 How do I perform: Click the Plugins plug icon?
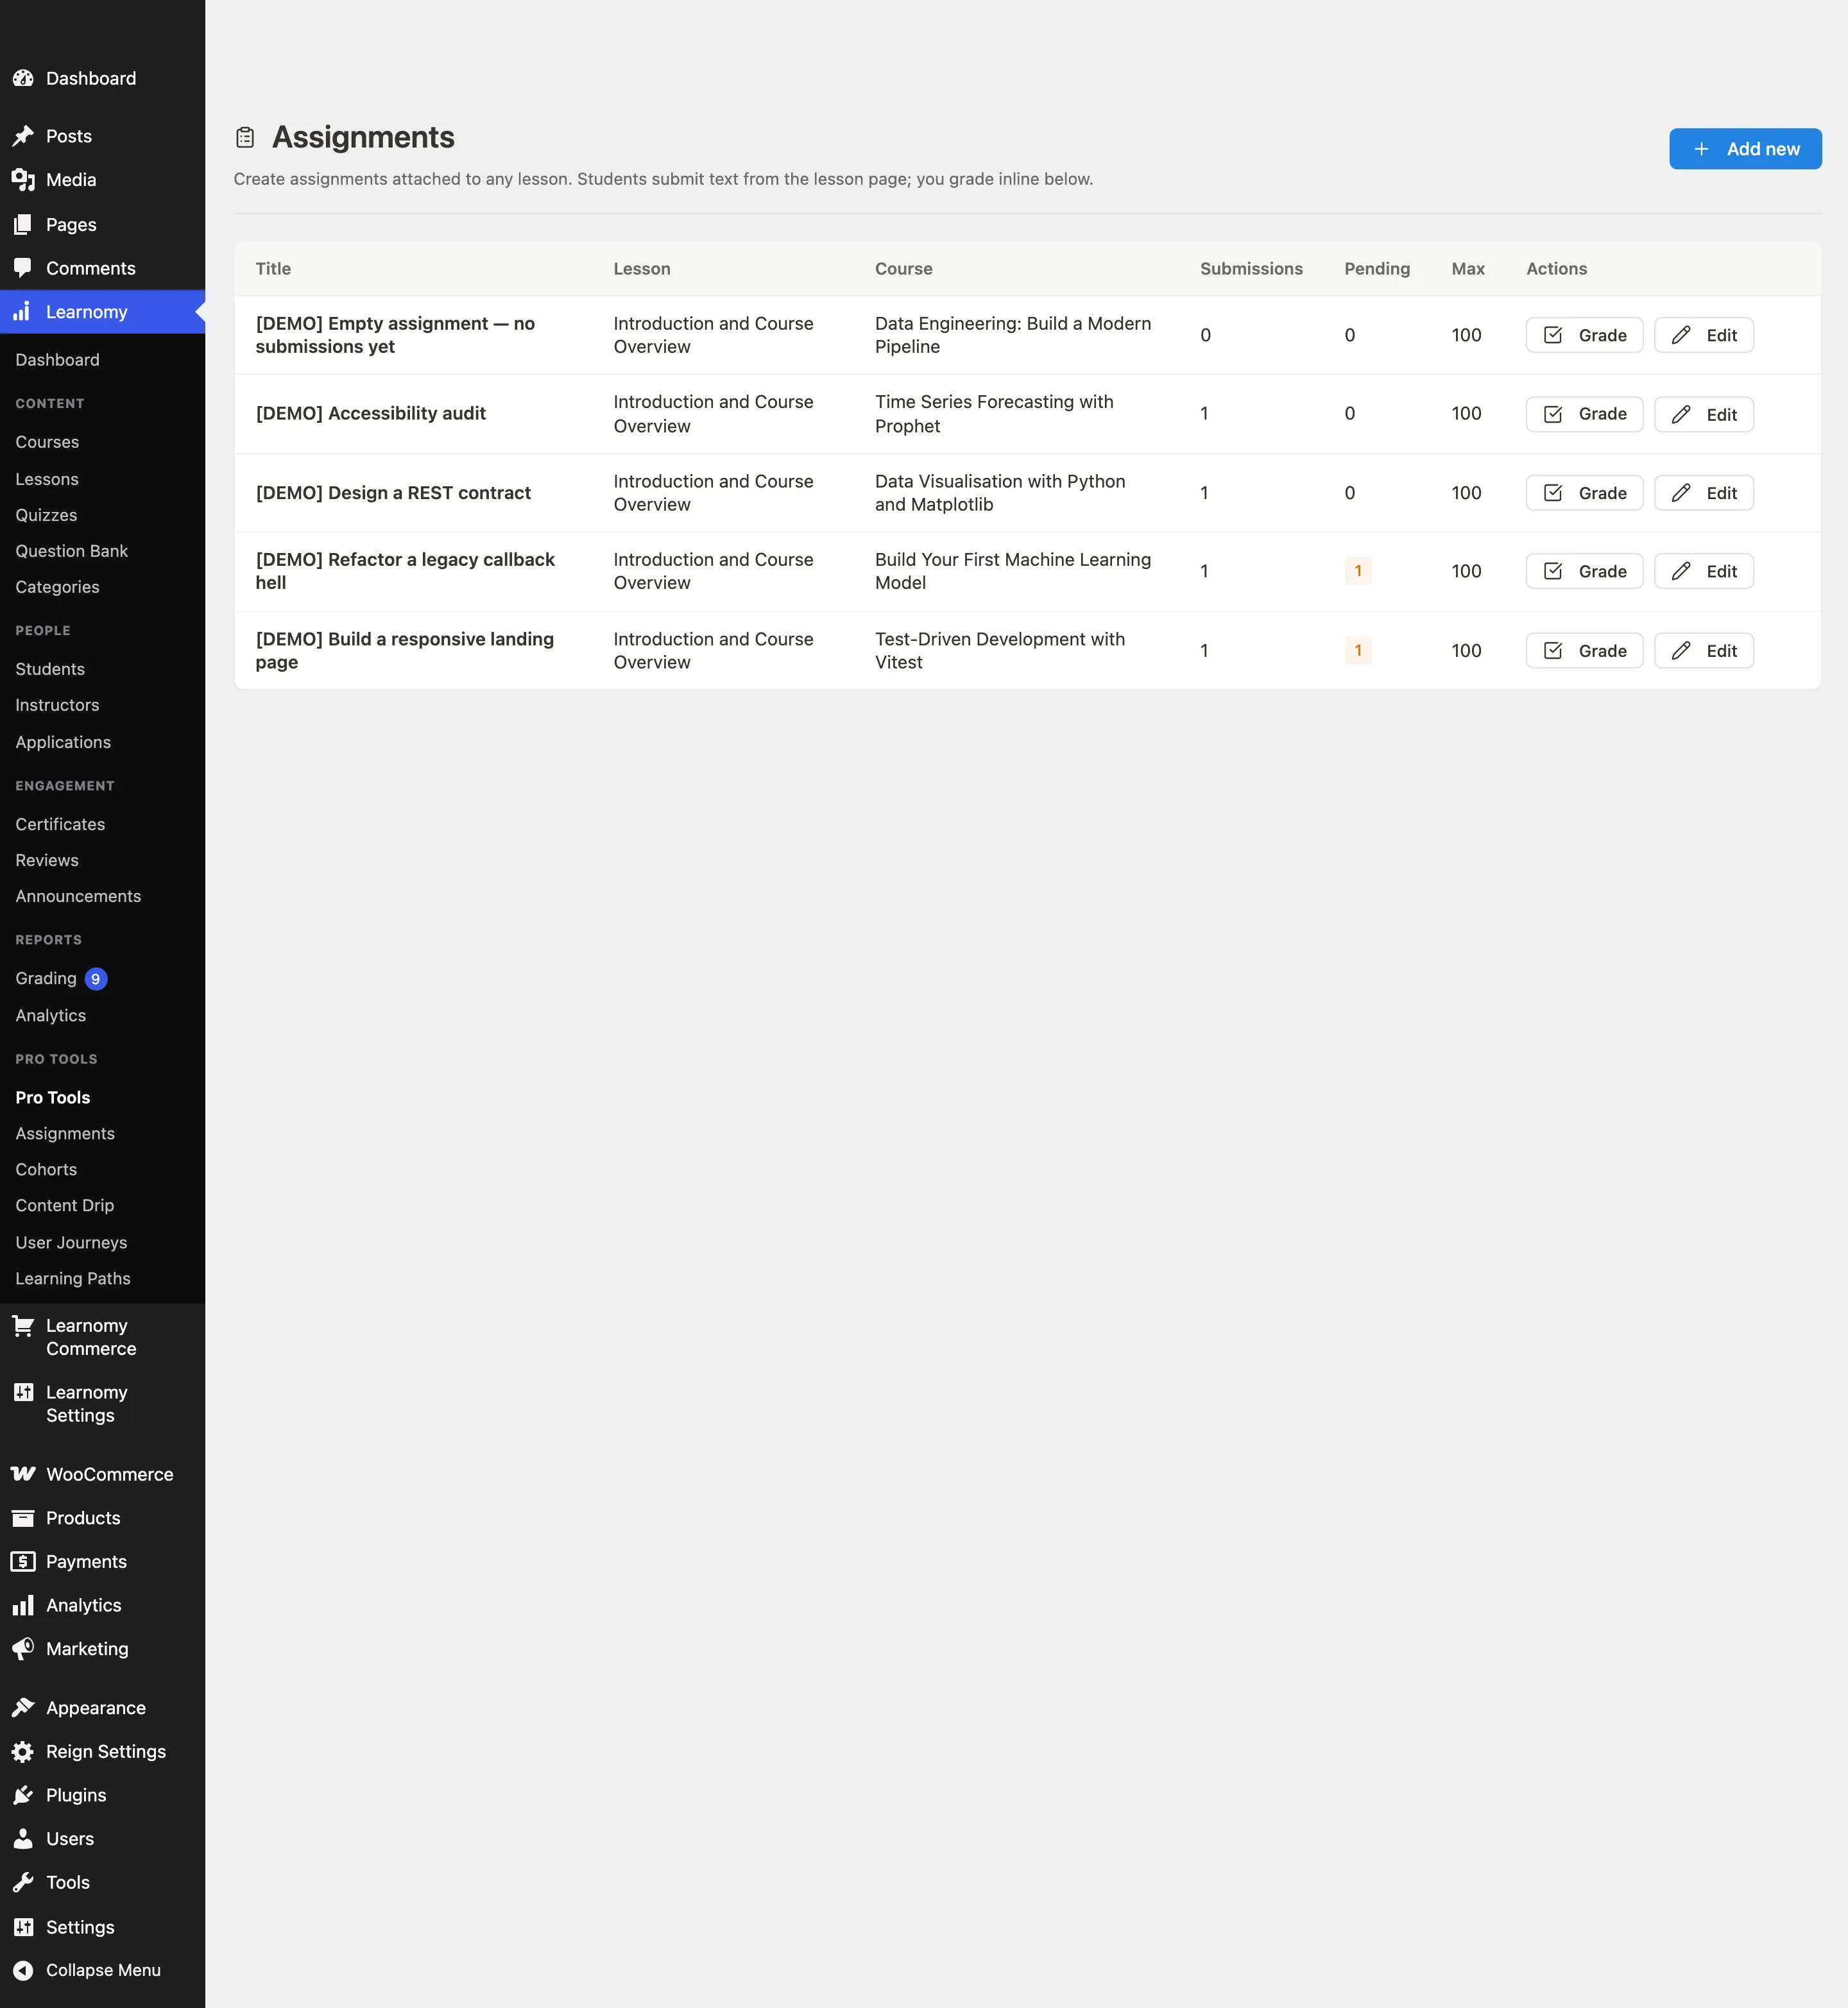23,1795
